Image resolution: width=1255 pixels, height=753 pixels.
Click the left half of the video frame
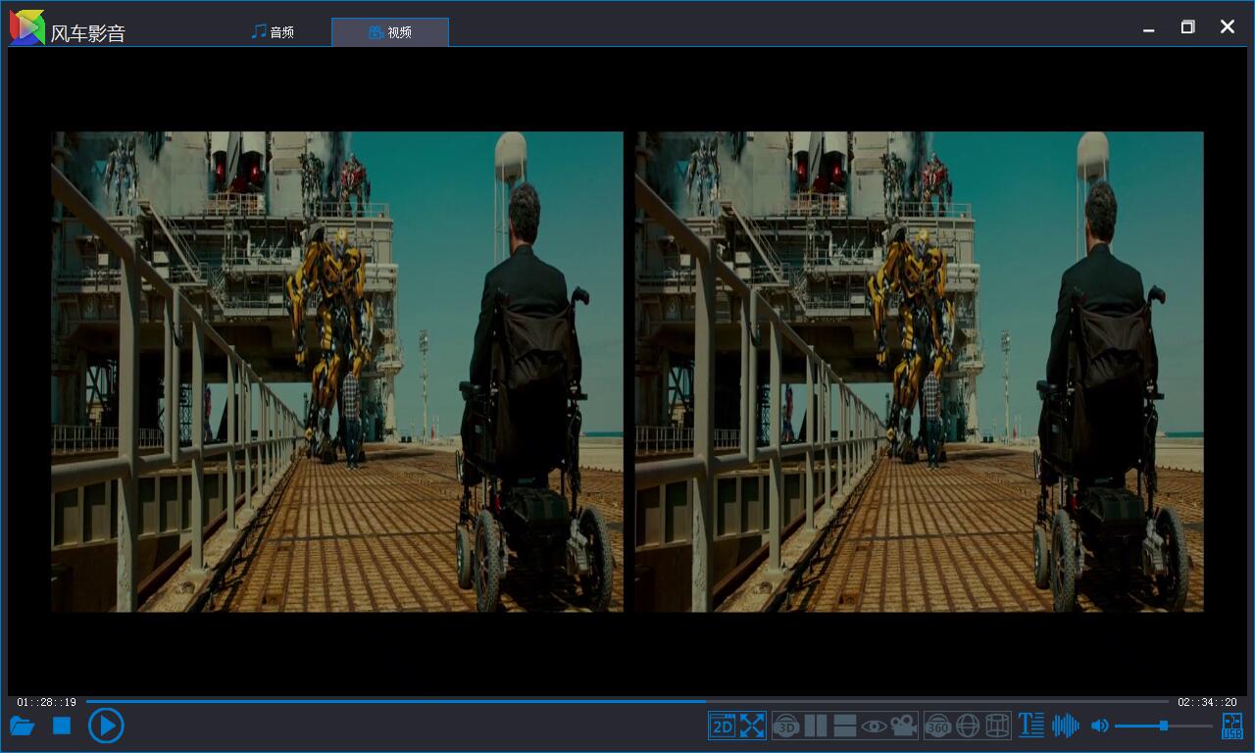click(x=337, y=372)
